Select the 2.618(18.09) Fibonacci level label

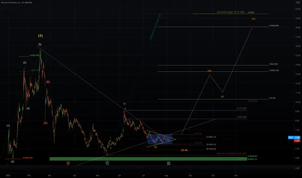click(x=274, y=26)
